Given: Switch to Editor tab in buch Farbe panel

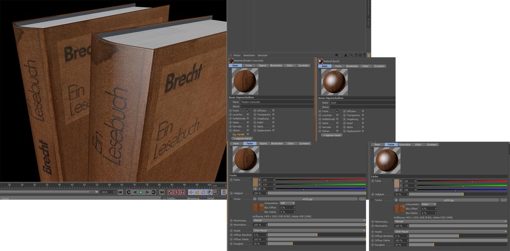Looking at the screenshot, I should [x=418, y=144].
